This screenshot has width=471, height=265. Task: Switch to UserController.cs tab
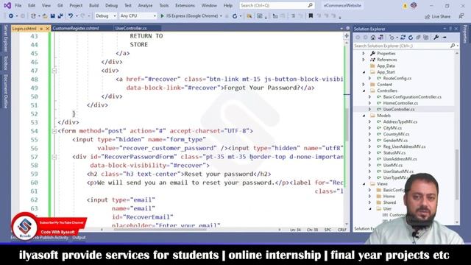click(x=131, y=28)
